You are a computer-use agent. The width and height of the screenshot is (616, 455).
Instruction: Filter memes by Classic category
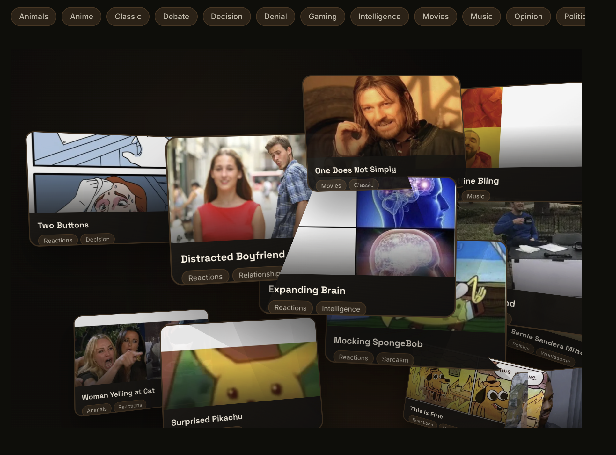[x=128, y=17]
